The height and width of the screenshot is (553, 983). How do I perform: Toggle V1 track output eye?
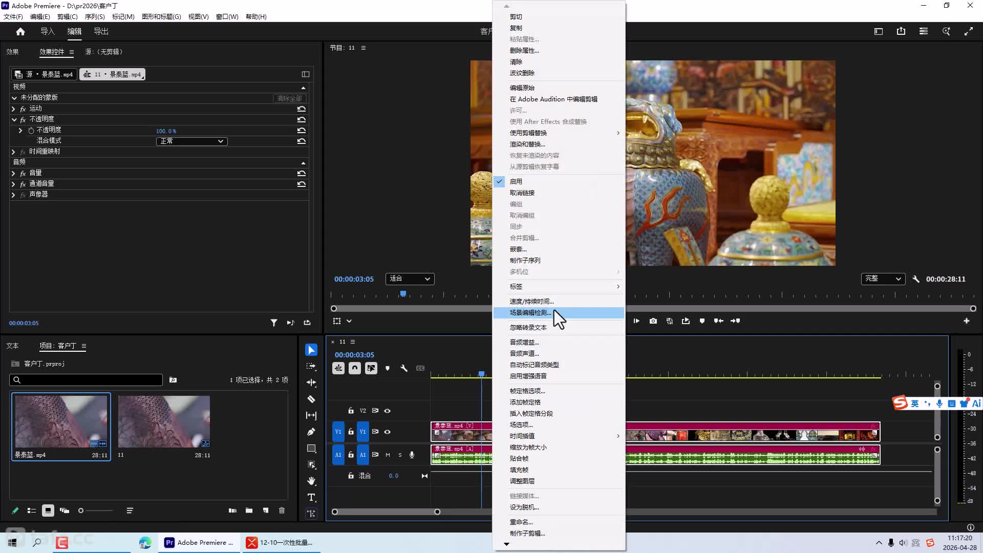388,432
